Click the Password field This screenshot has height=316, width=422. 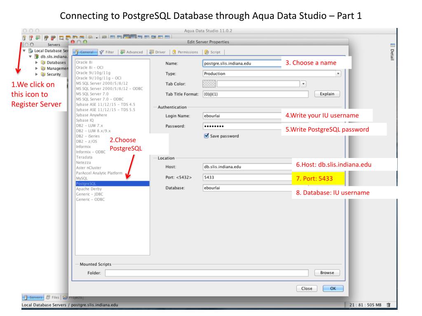point(242,126)
